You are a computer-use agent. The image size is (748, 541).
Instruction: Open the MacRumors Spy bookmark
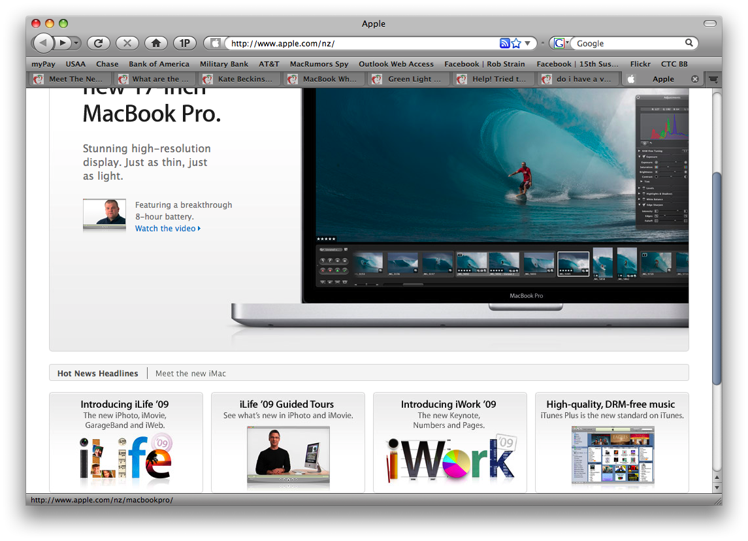pyautogui.click(x=319, y=64)
